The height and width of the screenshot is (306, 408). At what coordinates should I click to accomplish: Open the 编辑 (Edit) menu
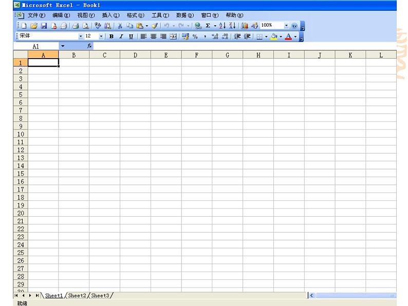[x=61, y=15]
